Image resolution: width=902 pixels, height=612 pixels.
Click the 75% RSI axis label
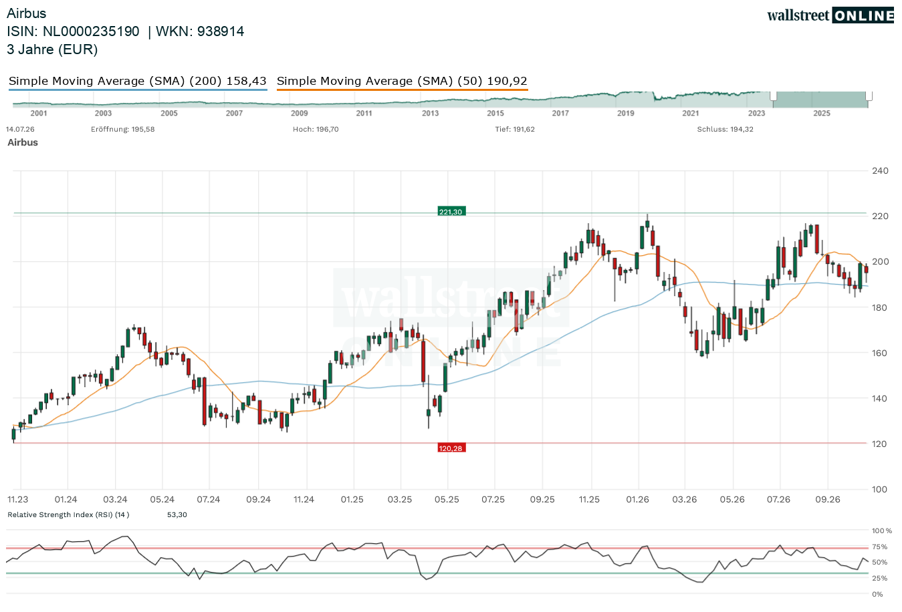(x=881, y=547)
